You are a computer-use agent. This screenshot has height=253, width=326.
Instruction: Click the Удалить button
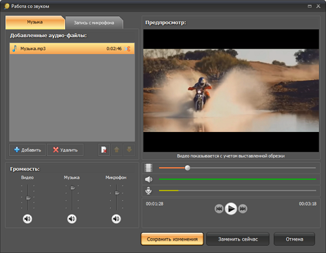click(65, 150)
